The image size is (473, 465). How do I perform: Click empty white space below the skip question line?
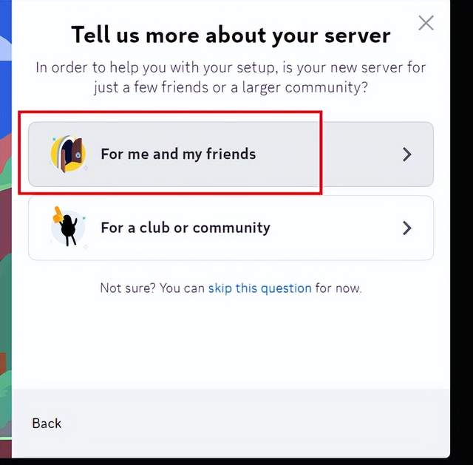231,341
